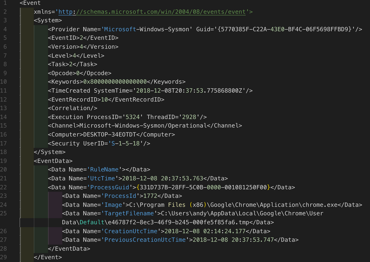Click the Keywords value 0x8000000000000000

click(x=115, y=82)
